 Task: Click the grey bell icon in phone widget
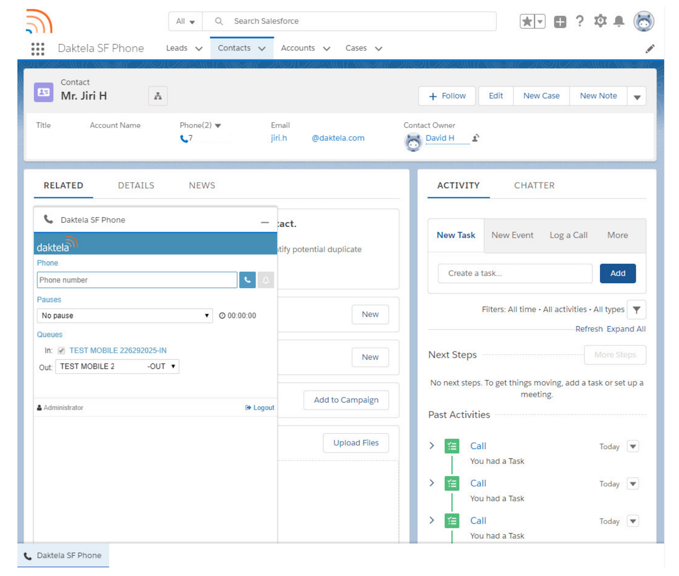coord(265,280)
